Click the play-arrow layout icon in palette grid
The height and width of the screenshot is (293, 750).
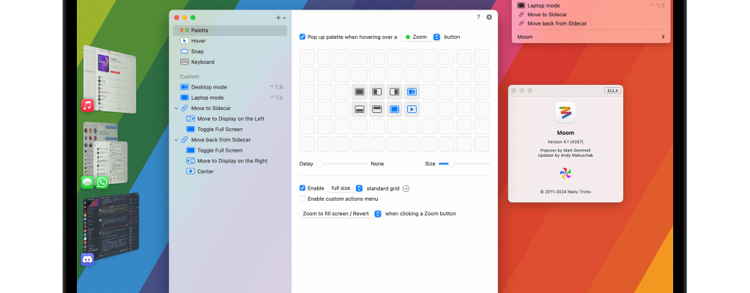[412, 109]
